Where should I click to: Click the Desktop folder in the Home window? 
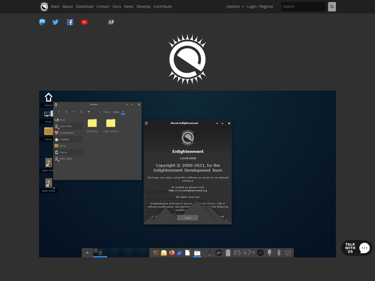92,126
